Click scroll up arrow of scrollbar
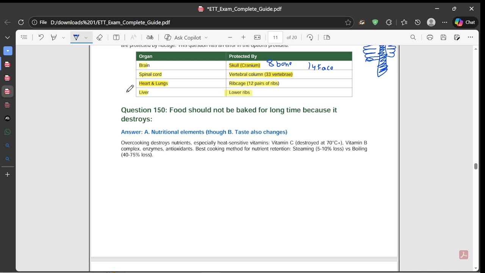Viewport: 485px width, 273px height. tap(476, 49)
